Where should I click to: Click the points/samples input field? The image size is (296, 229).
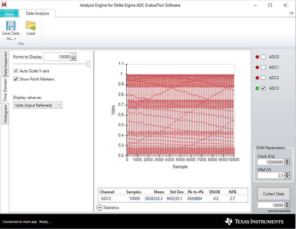click(271, 205)
